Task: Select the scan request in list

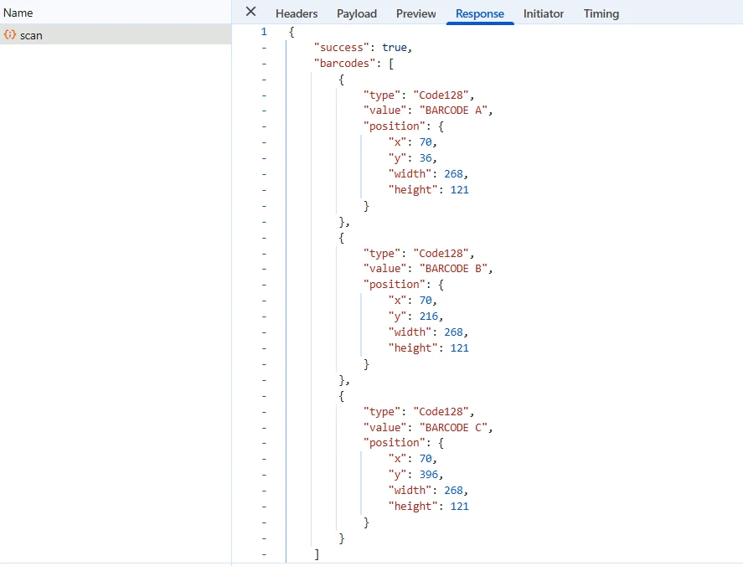Action: pyautogui.click(x=31, y=35)
